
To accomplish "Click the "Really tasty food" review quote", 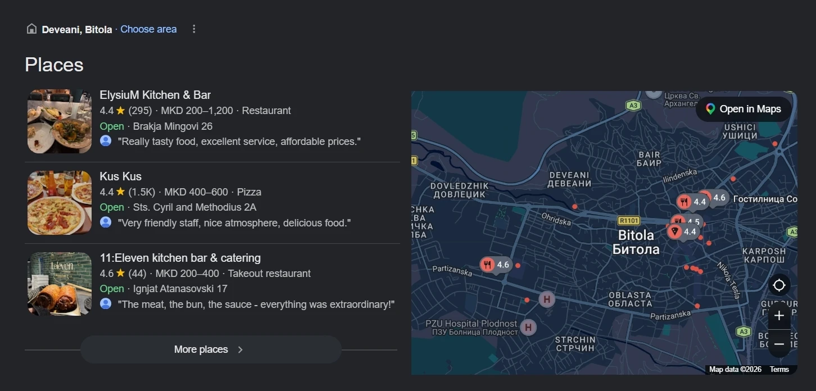I will [239, 142].
